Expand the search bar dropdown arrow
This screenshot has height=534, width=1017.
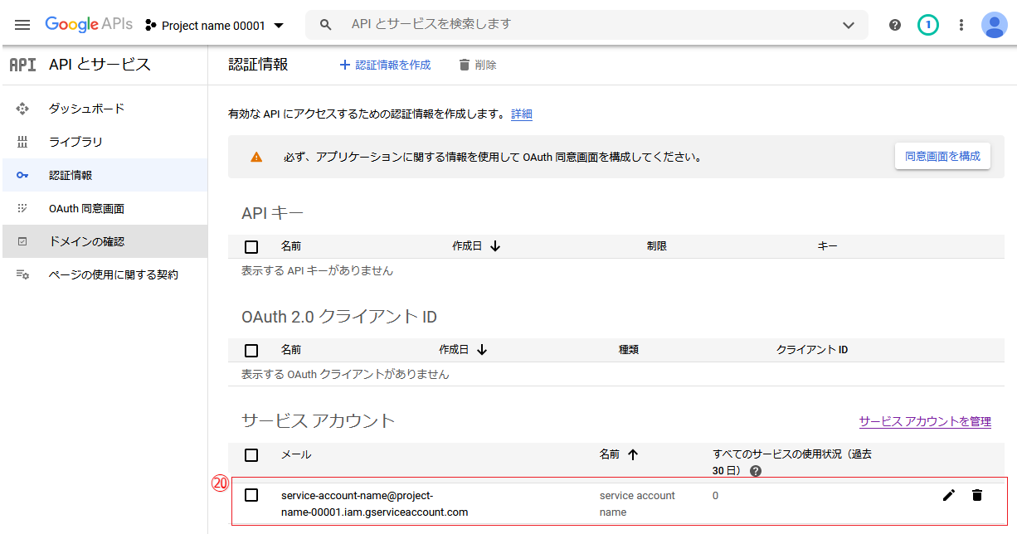(x=848, y=25)
